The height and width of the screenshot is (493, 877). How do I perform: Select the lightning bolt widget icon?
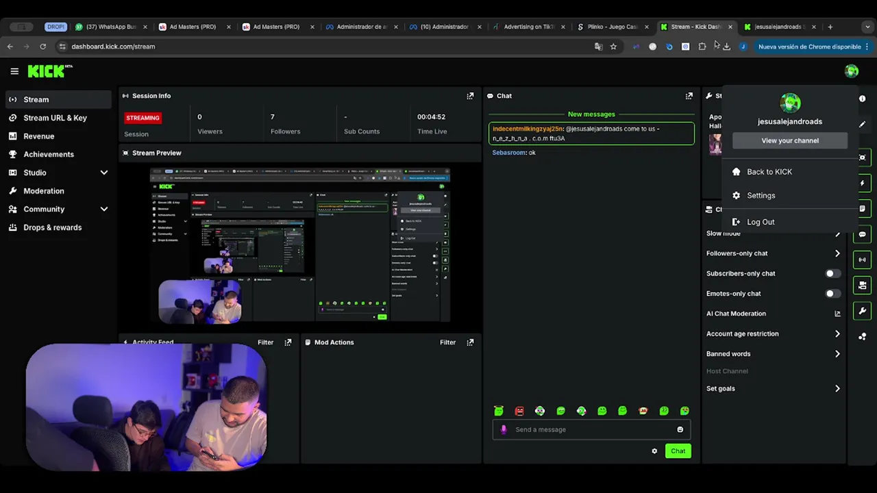pos(863,183)
